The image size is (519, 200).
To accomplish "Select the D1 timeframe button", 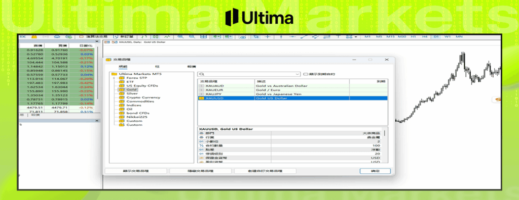I will 436,37.
